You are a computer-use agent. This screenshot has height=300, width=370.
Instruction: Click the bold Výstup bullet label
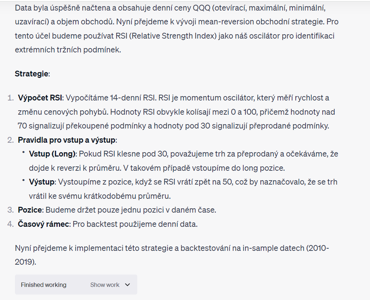pyautogui.click(x=42, y=182)
